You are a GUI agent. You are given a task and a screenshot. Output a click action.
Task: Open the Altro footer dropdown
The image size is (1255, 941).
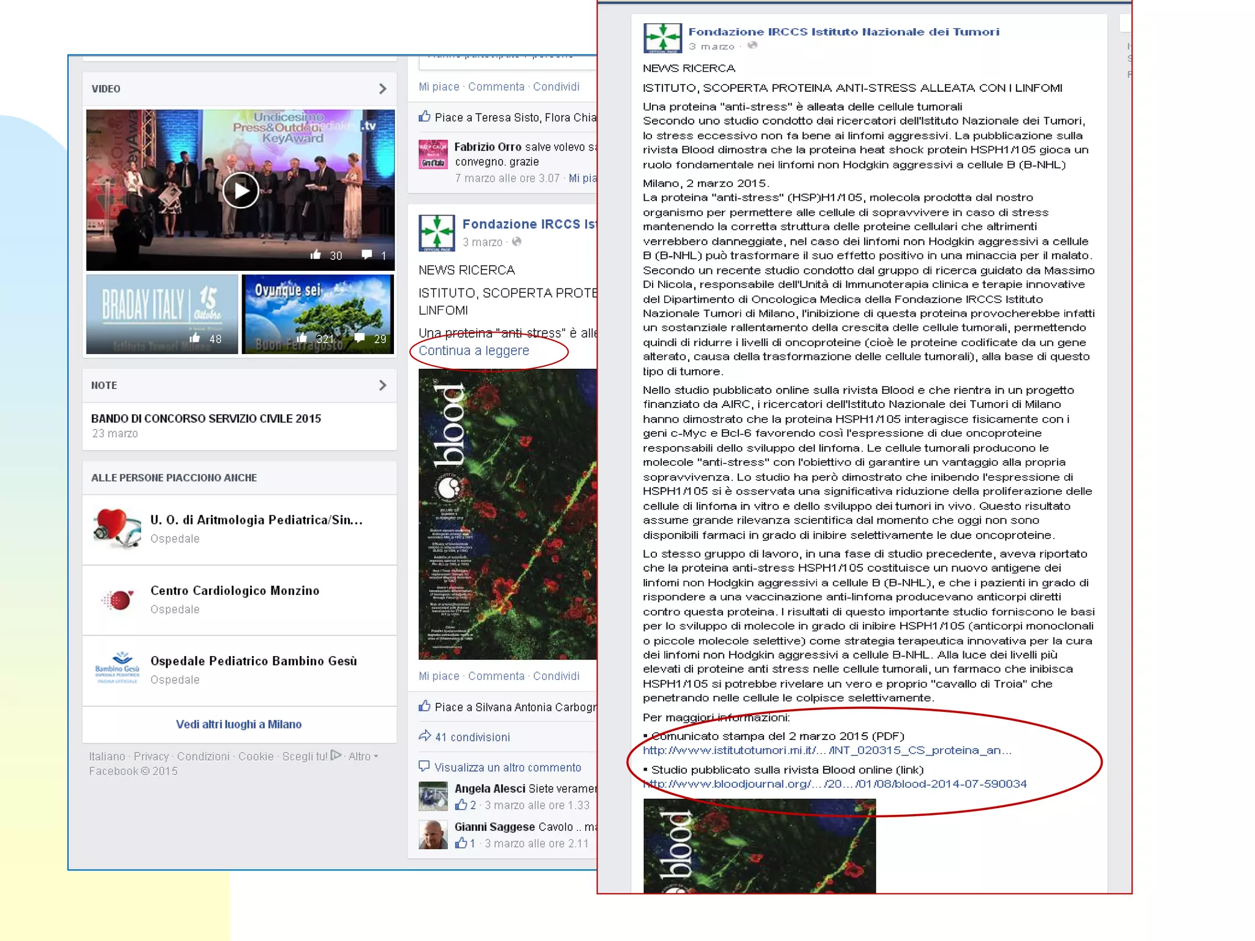363,757
